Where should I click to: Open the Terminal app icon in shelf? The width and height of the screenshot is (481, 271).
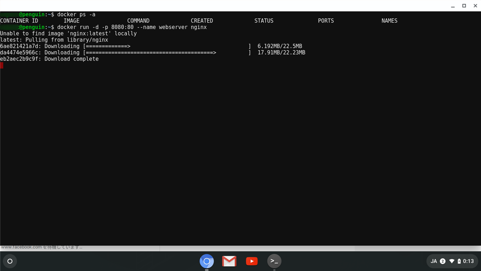(274, 261)
